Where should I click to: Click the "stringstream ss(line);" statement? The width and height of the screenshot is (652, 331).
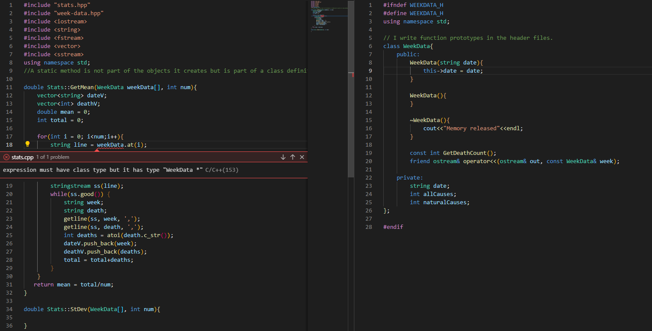click(87, 186)
